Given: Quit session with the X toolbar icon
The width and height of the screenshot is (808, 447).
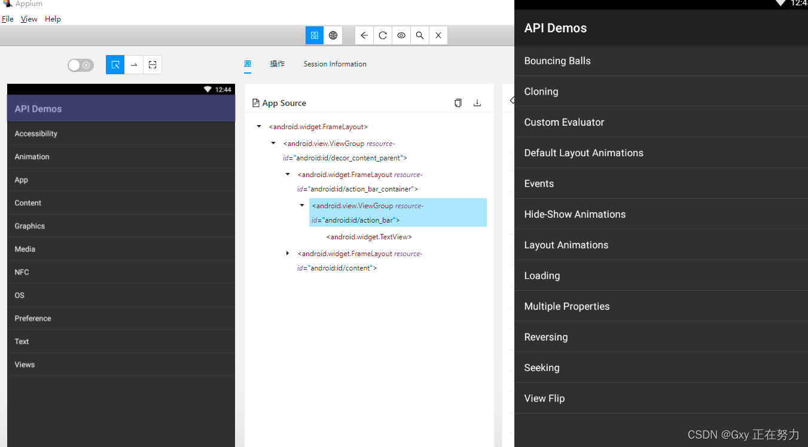Looking at the screenshot, I should [438, 35].
